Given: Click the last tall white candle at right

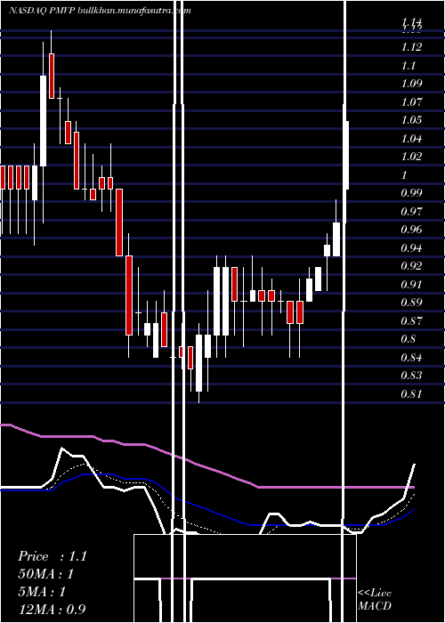Looking at the screenshot, I should click(346, 155).
